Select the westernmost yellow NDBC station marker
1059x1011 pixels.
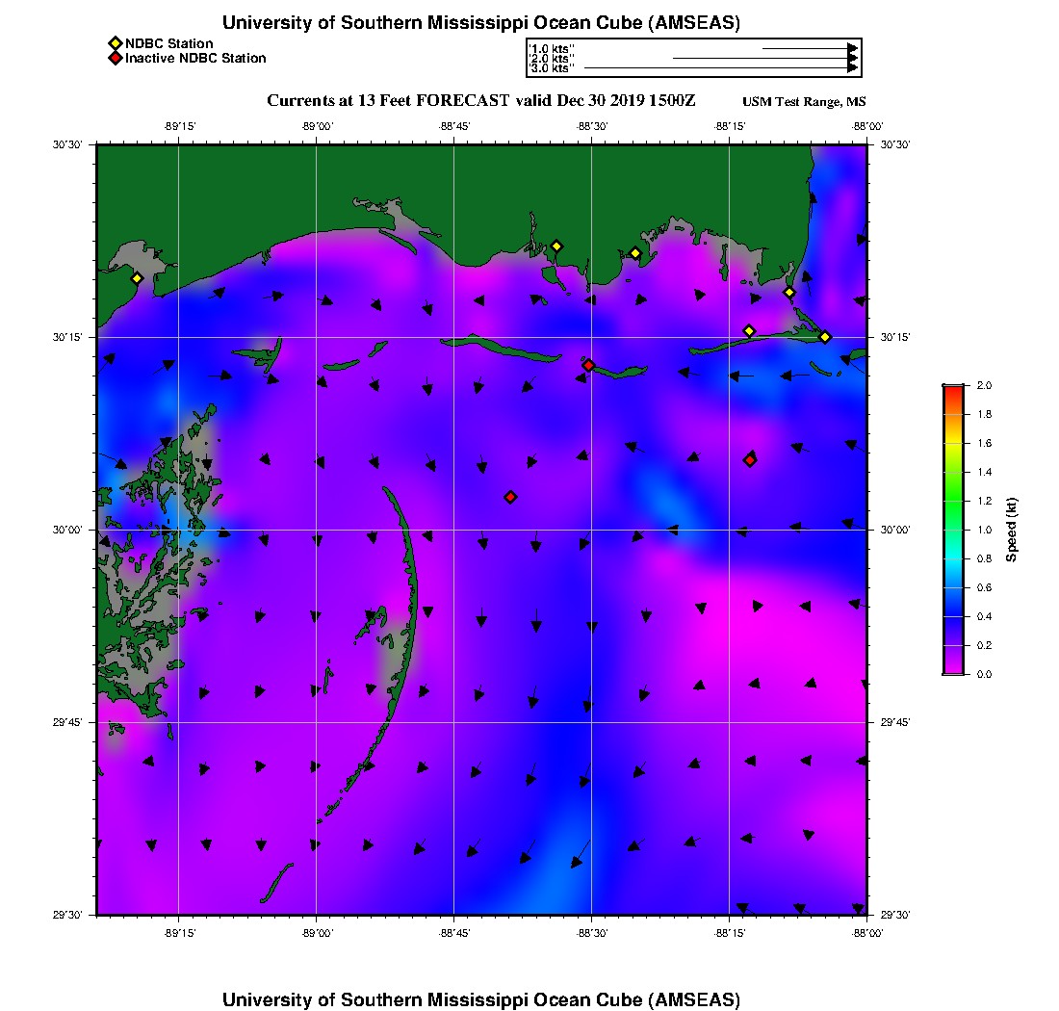[x=137, y=278]
